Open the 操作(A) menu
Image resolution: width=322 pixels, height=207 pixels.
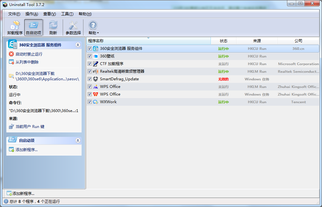click(32, 14)
